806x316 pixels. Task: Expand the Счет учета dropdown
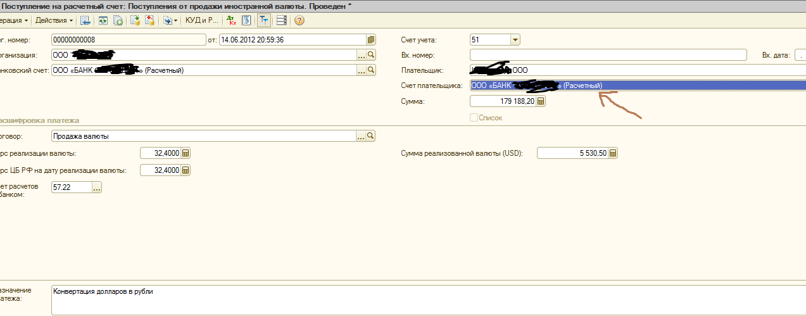[515, 40]
